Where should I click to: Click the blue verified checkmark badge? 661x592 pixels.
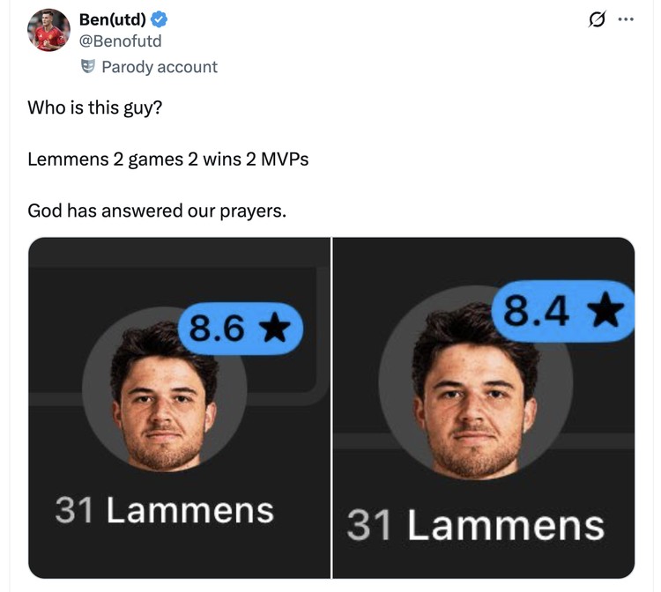tap(159, 19)
